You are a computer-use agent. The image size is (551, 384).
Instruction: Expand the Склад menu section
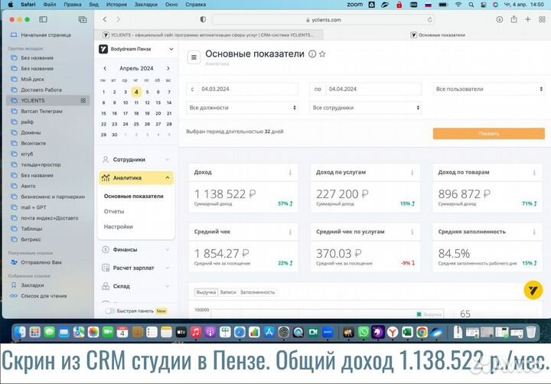coord(136,286)
